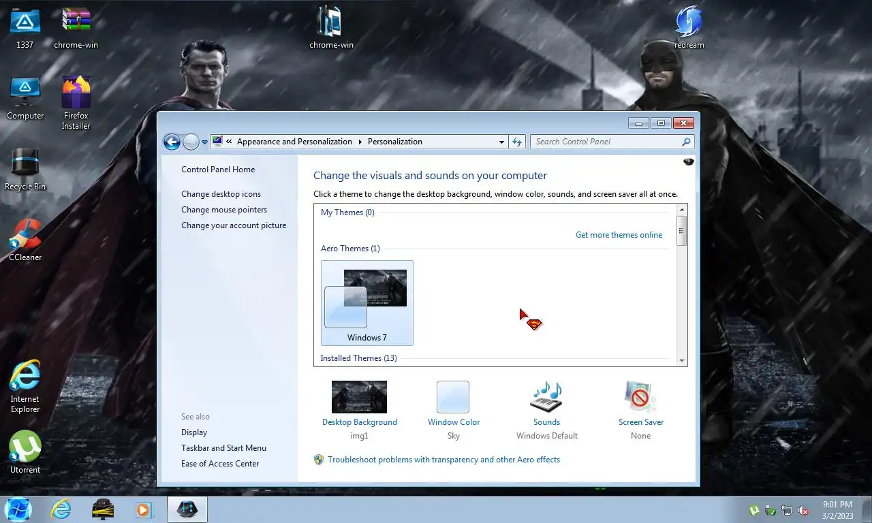Open the Display link under See also
Viewport: 872px width, 523px height.
click(x=194, y=432)
